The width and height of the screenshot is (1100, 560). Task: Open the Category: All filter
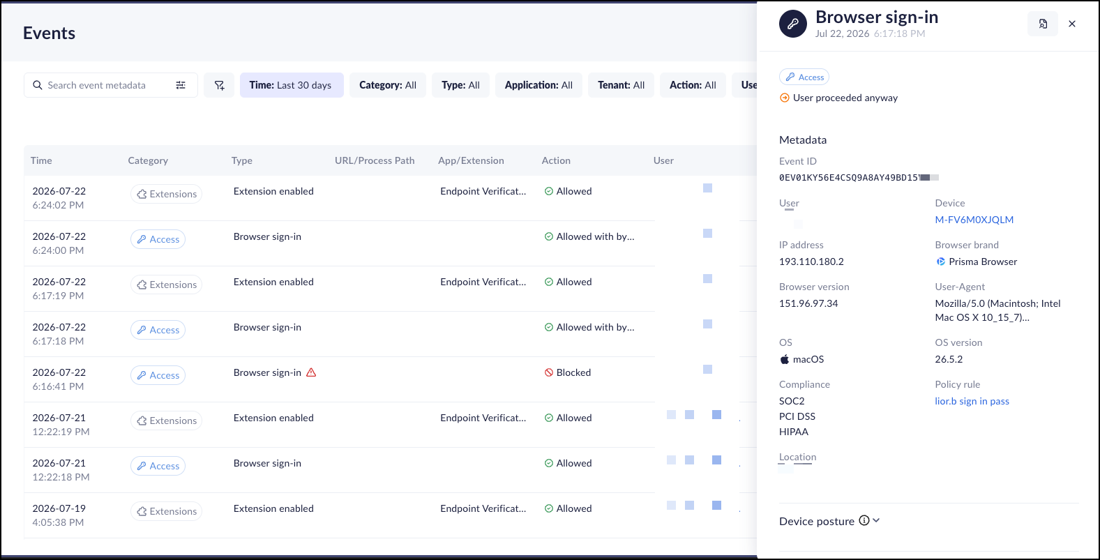click(x=388, y=85)
